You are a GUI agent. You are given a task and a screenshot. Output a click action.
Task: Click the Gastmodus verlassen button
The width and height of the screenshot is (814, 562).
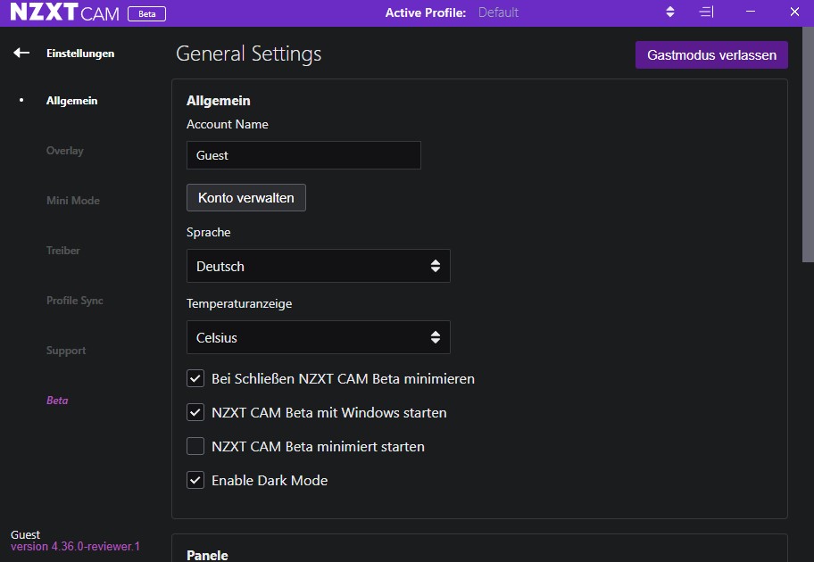click(x=711, y=54)
